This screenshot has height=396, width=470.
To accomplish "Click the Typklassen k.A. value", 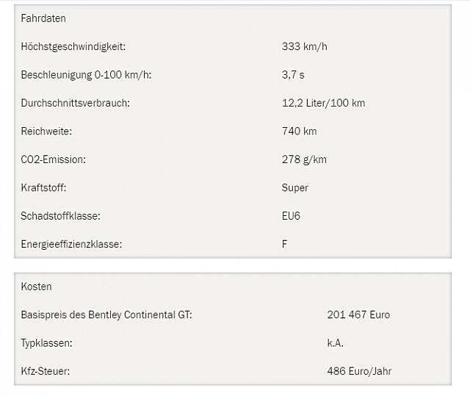I will pos(335,343).
